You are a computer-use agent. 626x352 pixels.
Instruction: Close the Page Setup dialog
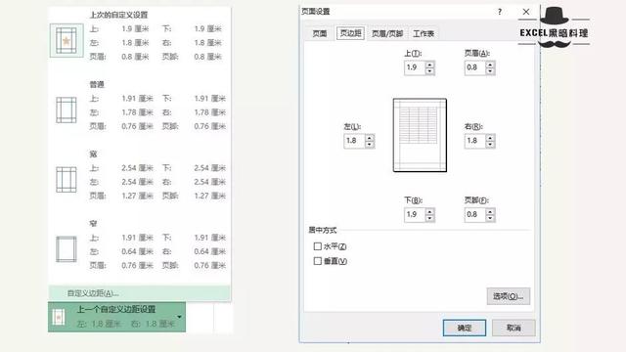pyautogui.click(x=526, y=12)
